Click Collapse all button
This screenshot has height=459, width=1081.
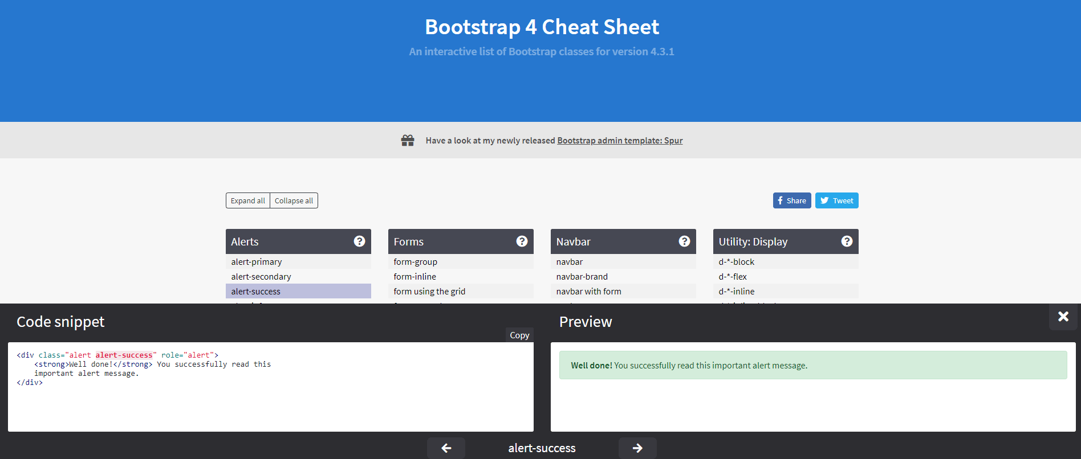tap(294, 200)
